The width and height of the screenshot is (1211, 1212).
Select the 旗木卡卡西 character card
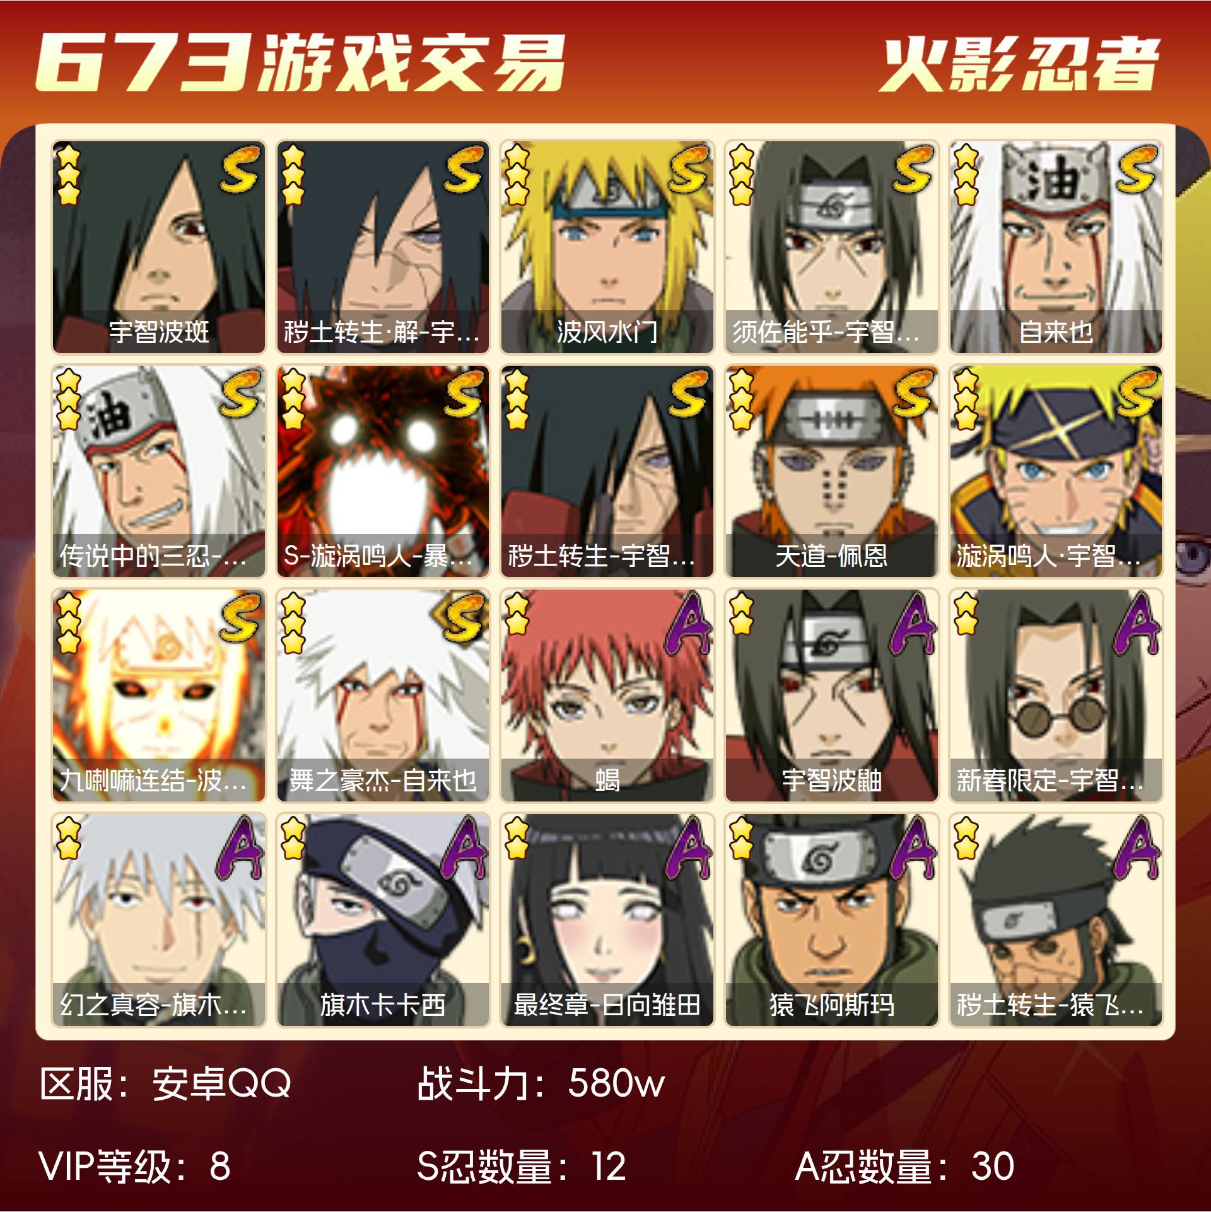[x=383, y=920]
